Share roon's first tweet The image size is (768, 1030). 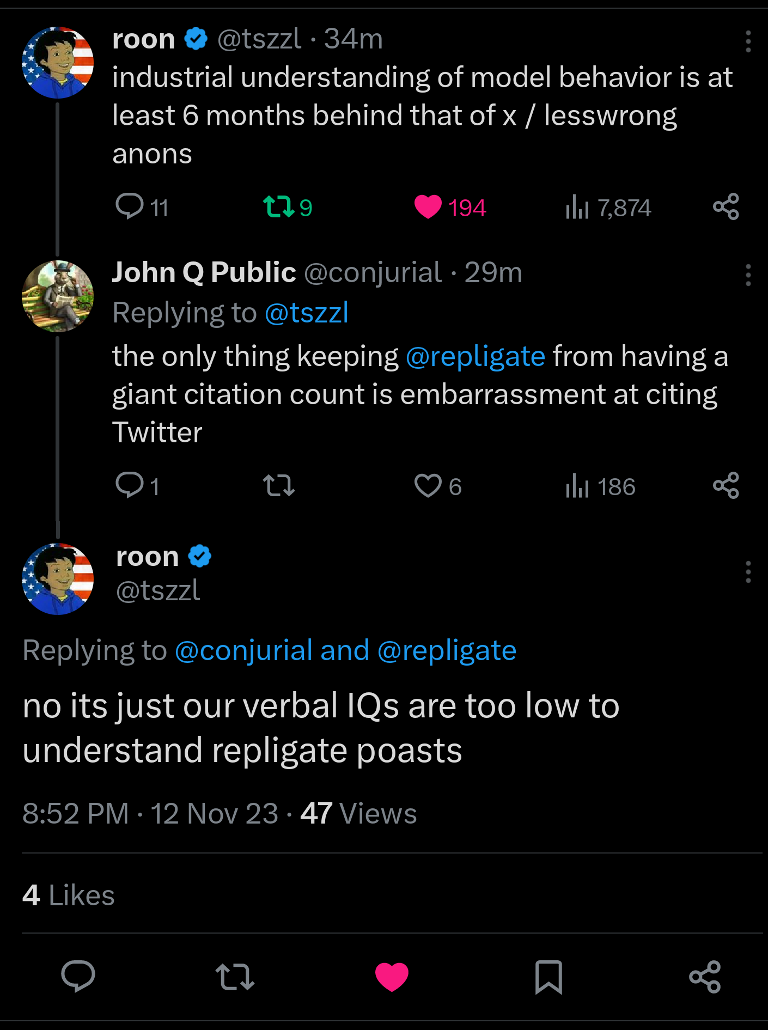coord(726,207)
